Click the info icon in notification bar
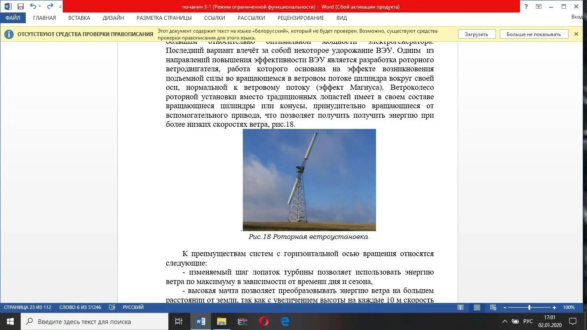Viewport: 587px width, 330px height. (x=9, y=34)
